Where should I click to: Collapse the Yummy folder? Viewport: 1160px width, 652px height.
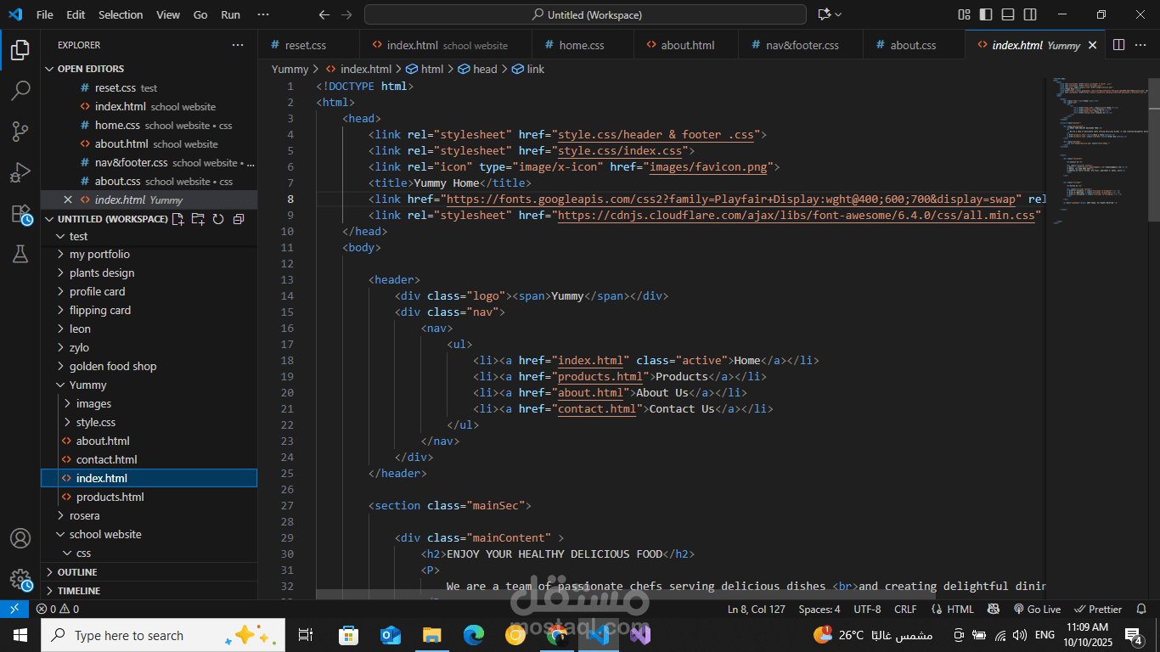88,385
